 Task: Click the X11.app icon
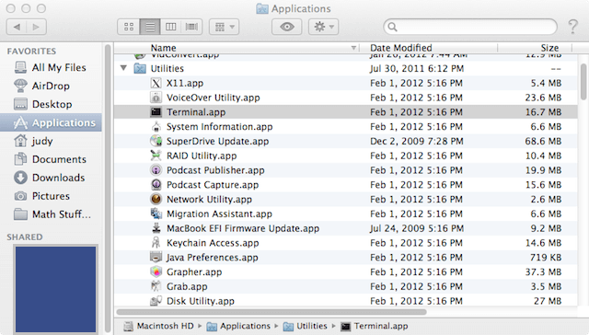156,83
